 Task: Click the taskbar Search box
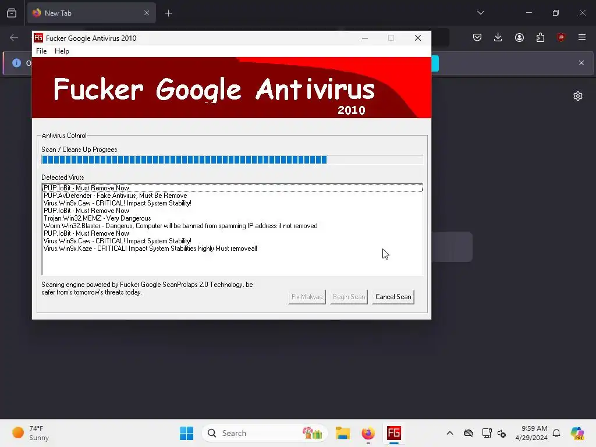click(265, 433)
